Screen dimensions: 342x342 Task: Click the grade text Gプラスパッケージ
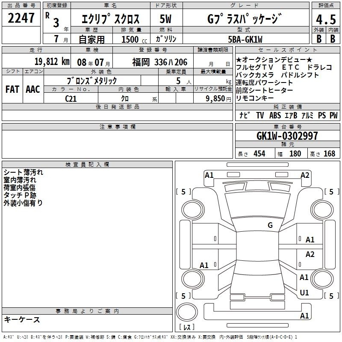coord(244,18)
